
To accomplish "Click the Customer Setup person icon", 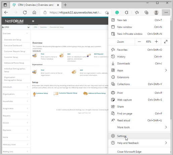I will tap(34, 94).
